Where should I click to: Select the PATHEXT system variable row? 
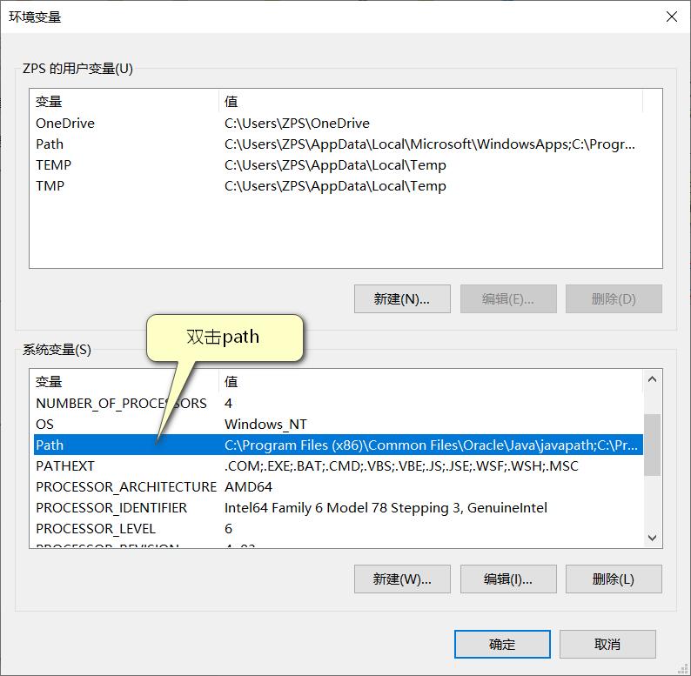tap(339, 465)
